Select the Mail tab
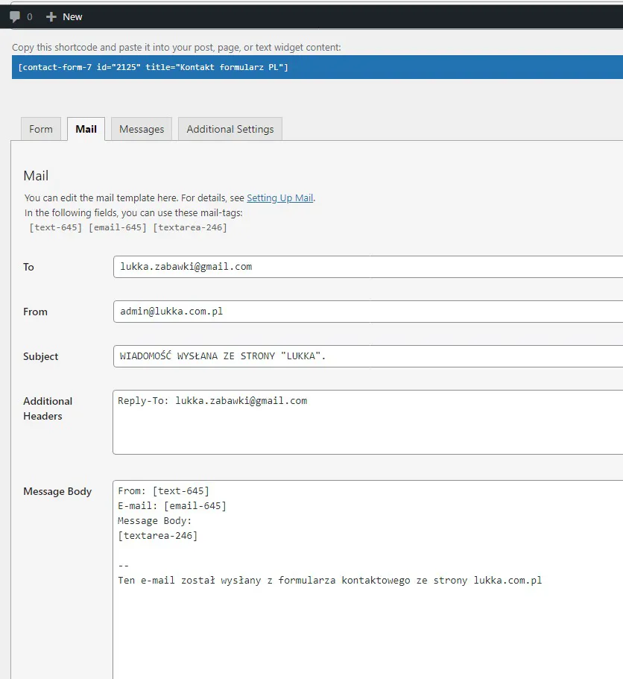Image resolution: width=623 pixels, height=679 pixels. point(86,129)
